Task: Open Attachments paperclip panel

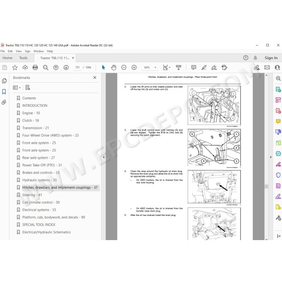Action: tap(4, 102)
